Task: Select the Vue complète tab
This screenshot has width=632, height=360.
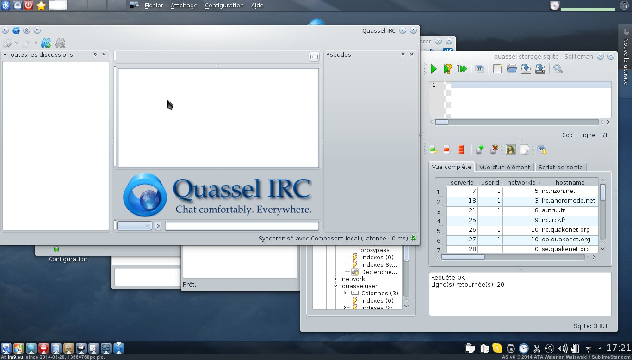Action: (451, 167)
